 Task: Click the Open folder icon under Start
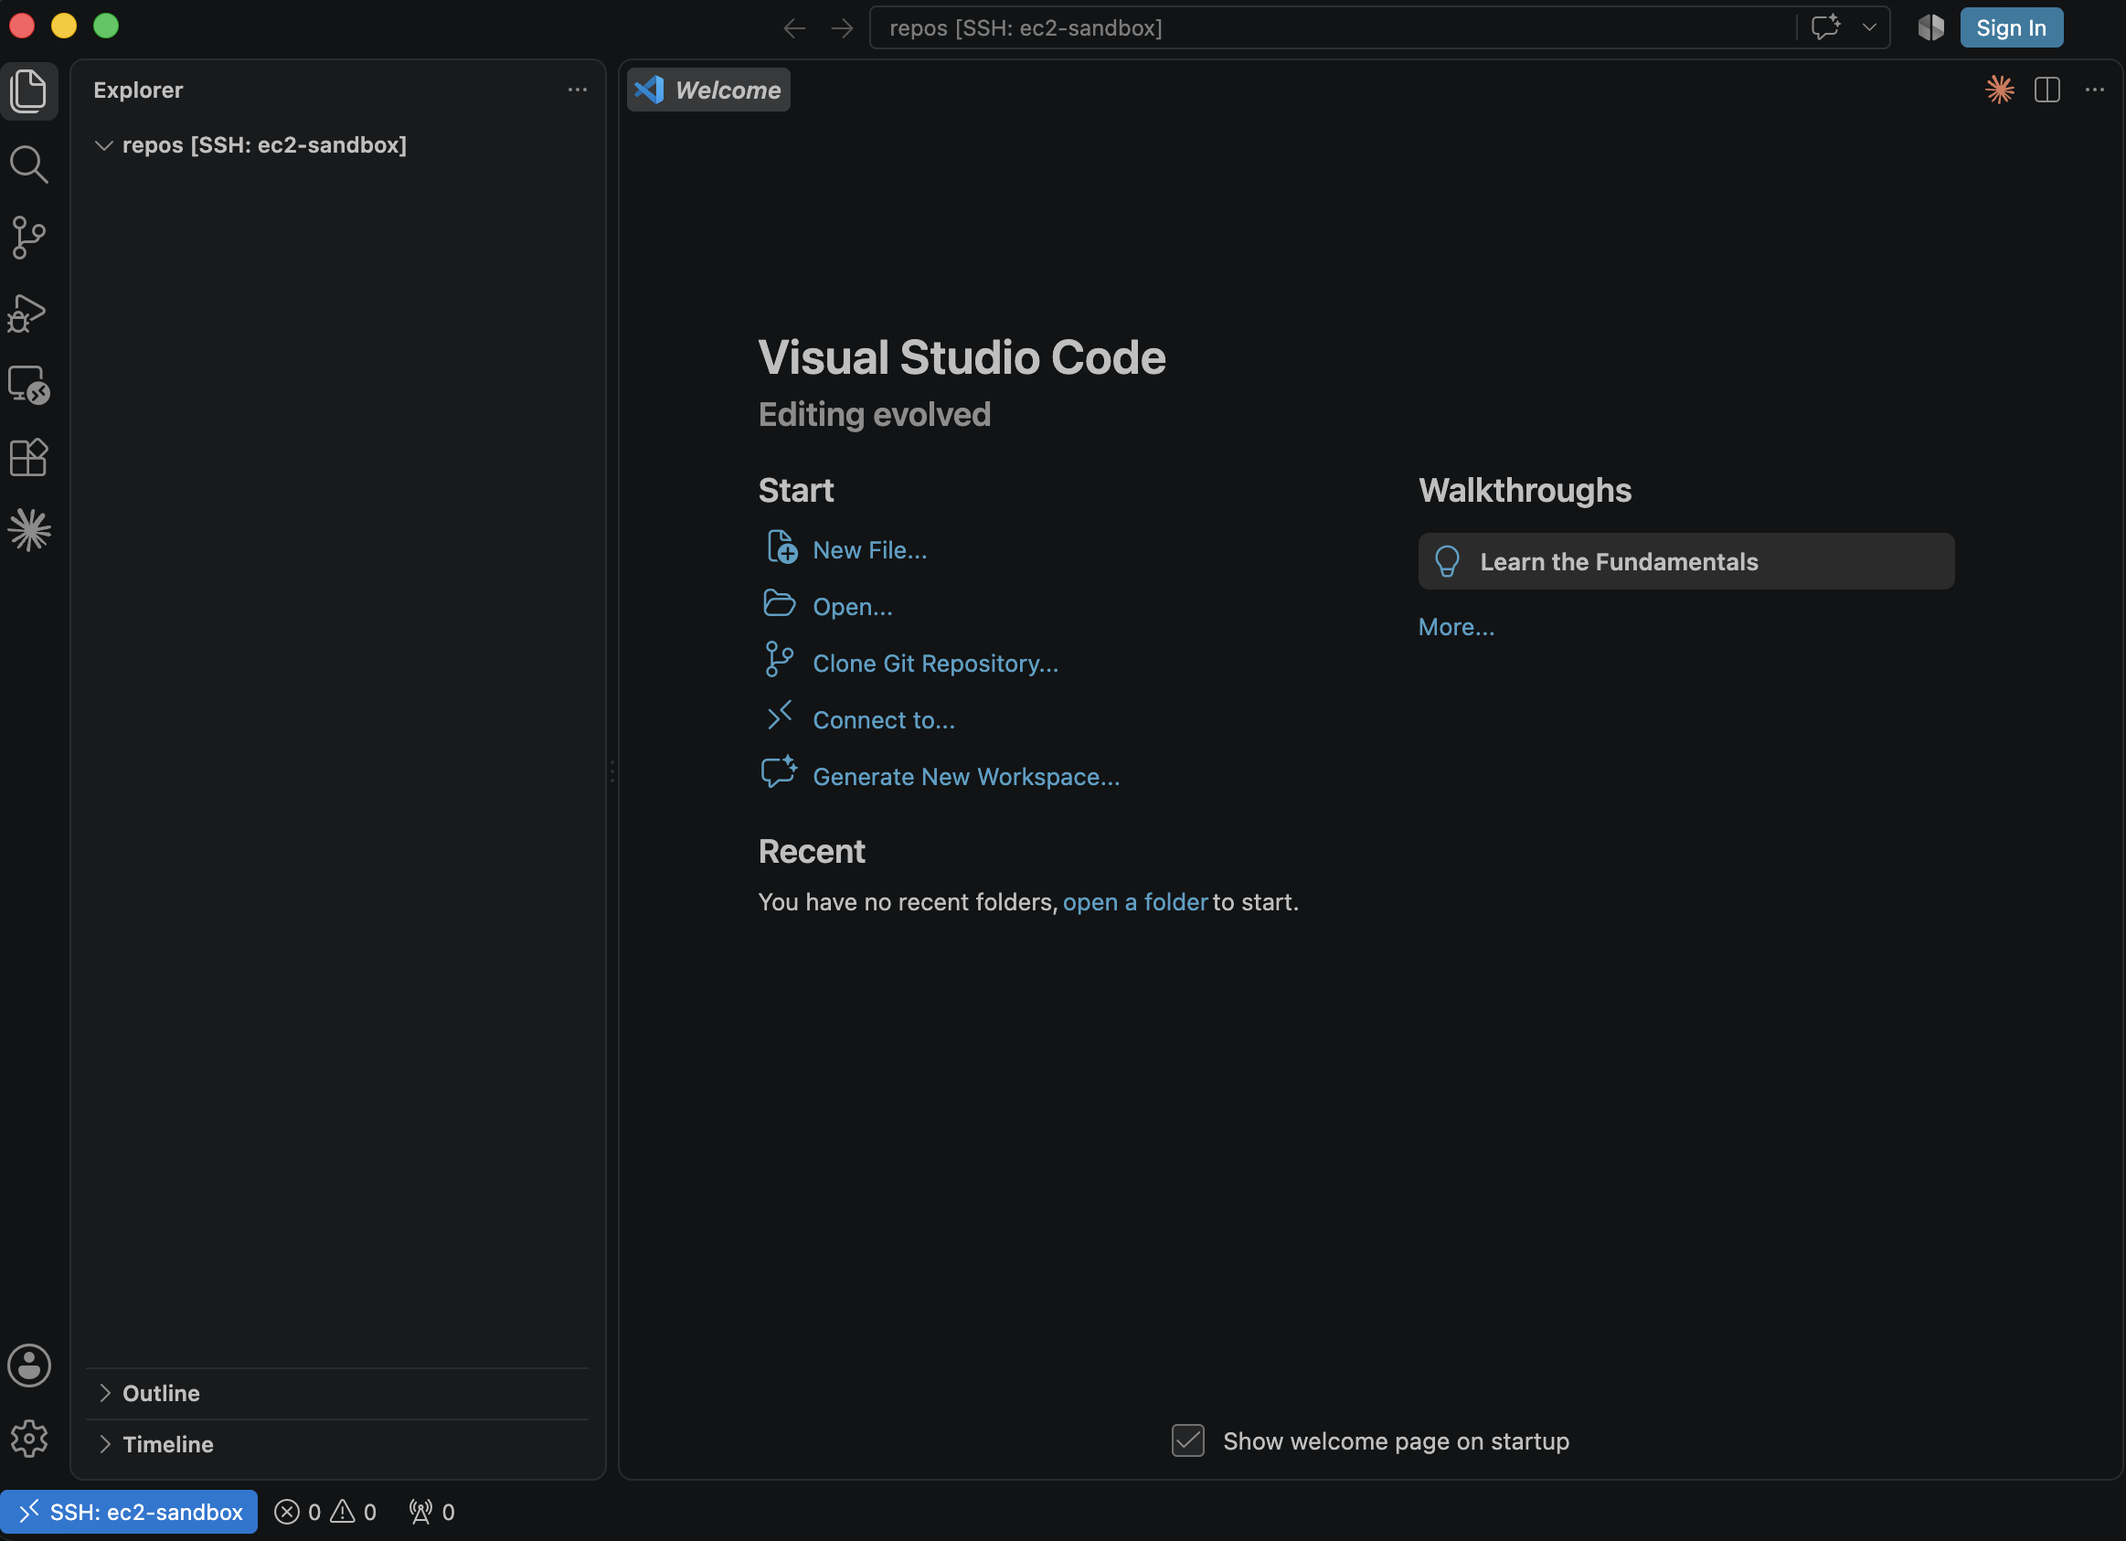click(x=779, y=603)
